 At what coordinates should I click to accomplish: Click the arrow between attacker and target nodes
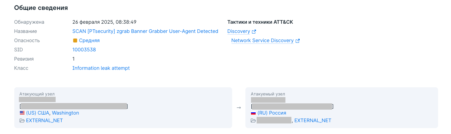(x=239, y=108)
